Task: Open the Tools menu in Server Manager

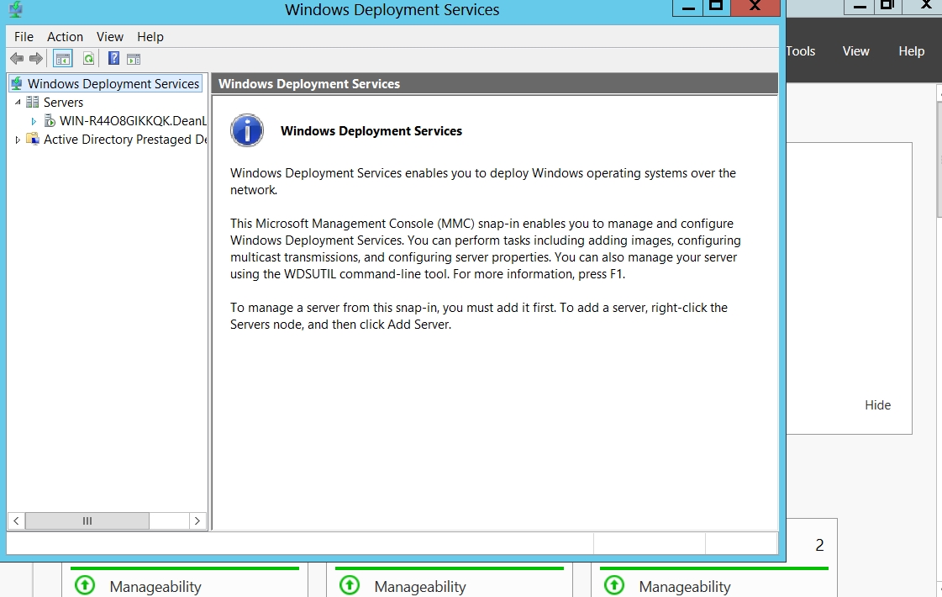Action: click(800, 51)
